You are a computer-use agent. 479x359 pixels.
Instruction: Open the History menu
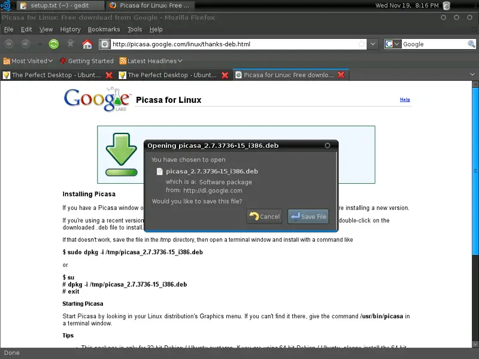click(x=70, y=29)
